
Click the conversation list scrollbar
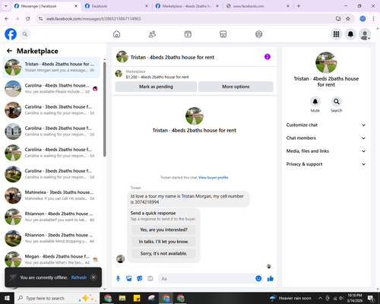tap(105, 109)
